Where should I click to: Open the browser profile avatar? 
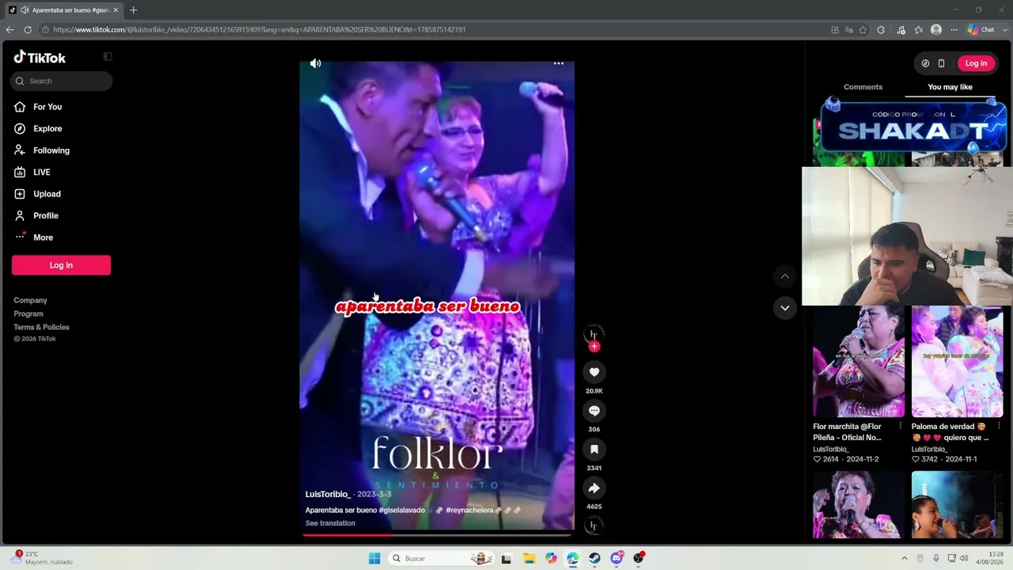click(x=936, y=30)
